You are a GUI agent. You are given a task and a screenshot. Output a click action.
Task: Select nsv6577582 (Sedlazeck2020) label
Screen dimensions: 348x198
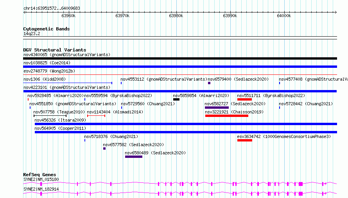(x=133, y=145)
